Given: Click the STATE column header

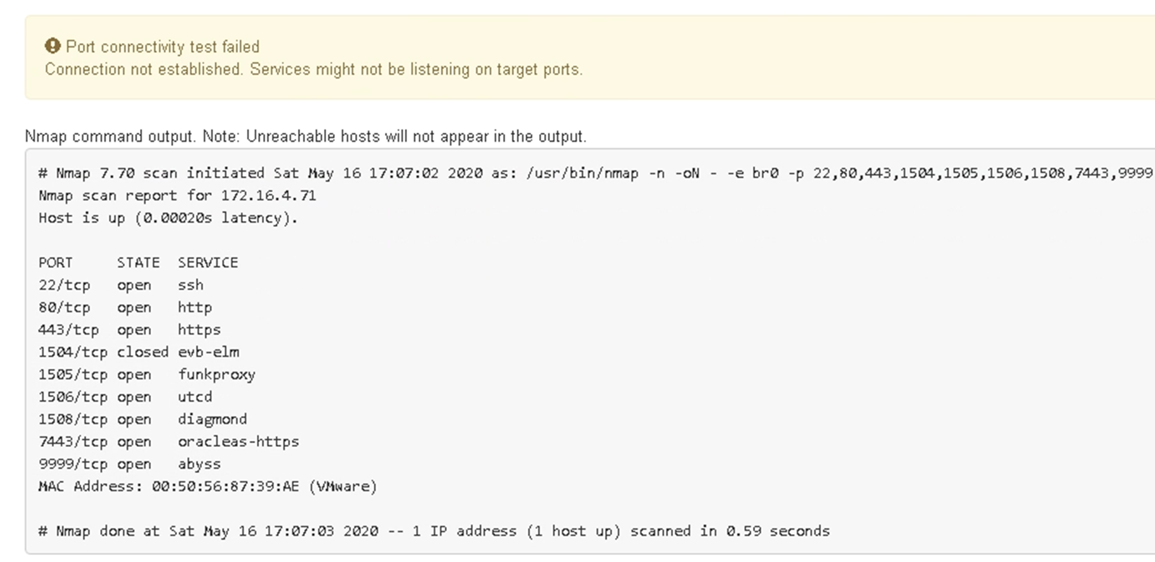Looking at the screenshot, I should [x=138, y=263].
